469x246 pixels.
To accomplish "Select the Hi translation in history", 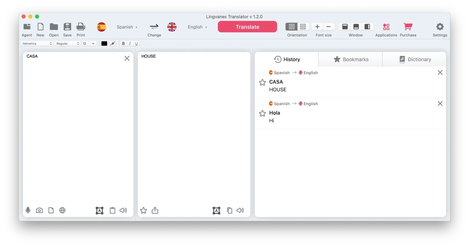I will 272,121.
